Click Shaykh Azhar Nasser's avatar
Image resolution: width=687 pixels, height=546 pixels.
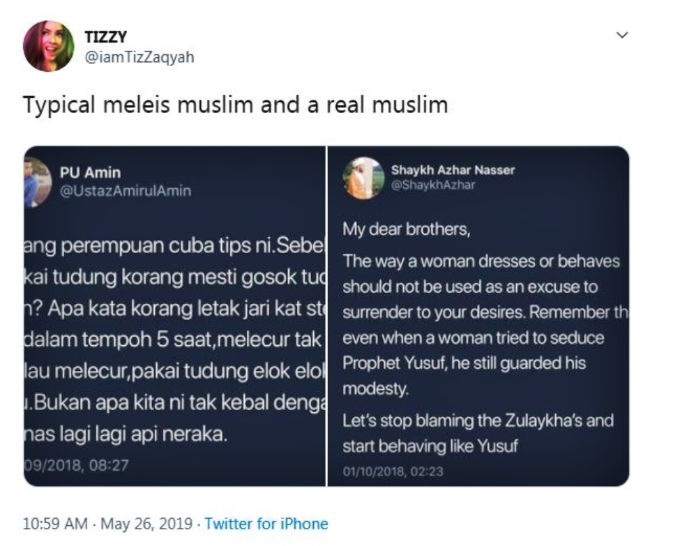pyautogui.click(x=363, y=178)
